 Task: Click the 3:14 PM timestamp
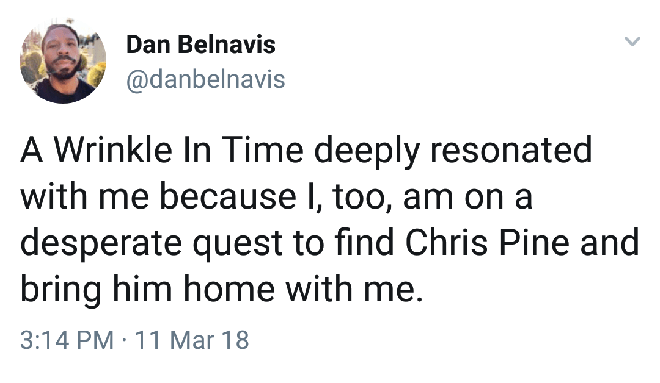point(67,340)
